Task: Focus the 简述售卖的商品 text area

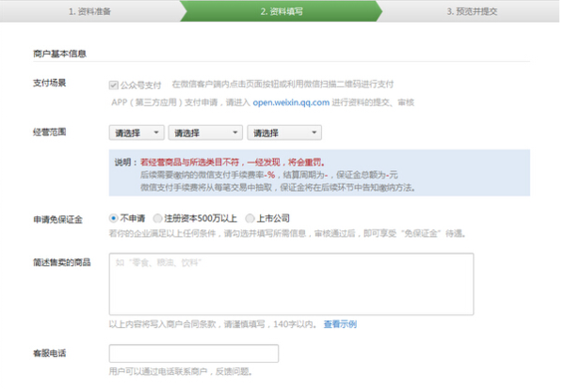Action: point(291,284)
